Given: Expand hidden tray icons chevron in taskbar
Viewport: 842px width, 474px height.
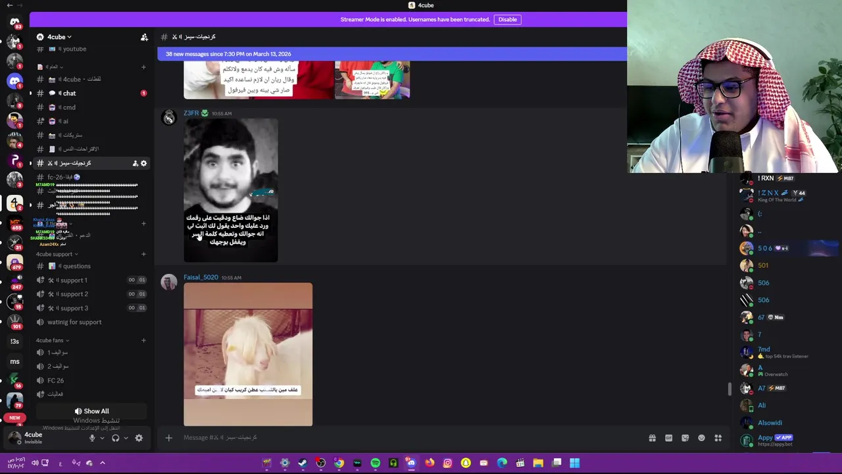Looking at the screenshot, I should 102,463.
